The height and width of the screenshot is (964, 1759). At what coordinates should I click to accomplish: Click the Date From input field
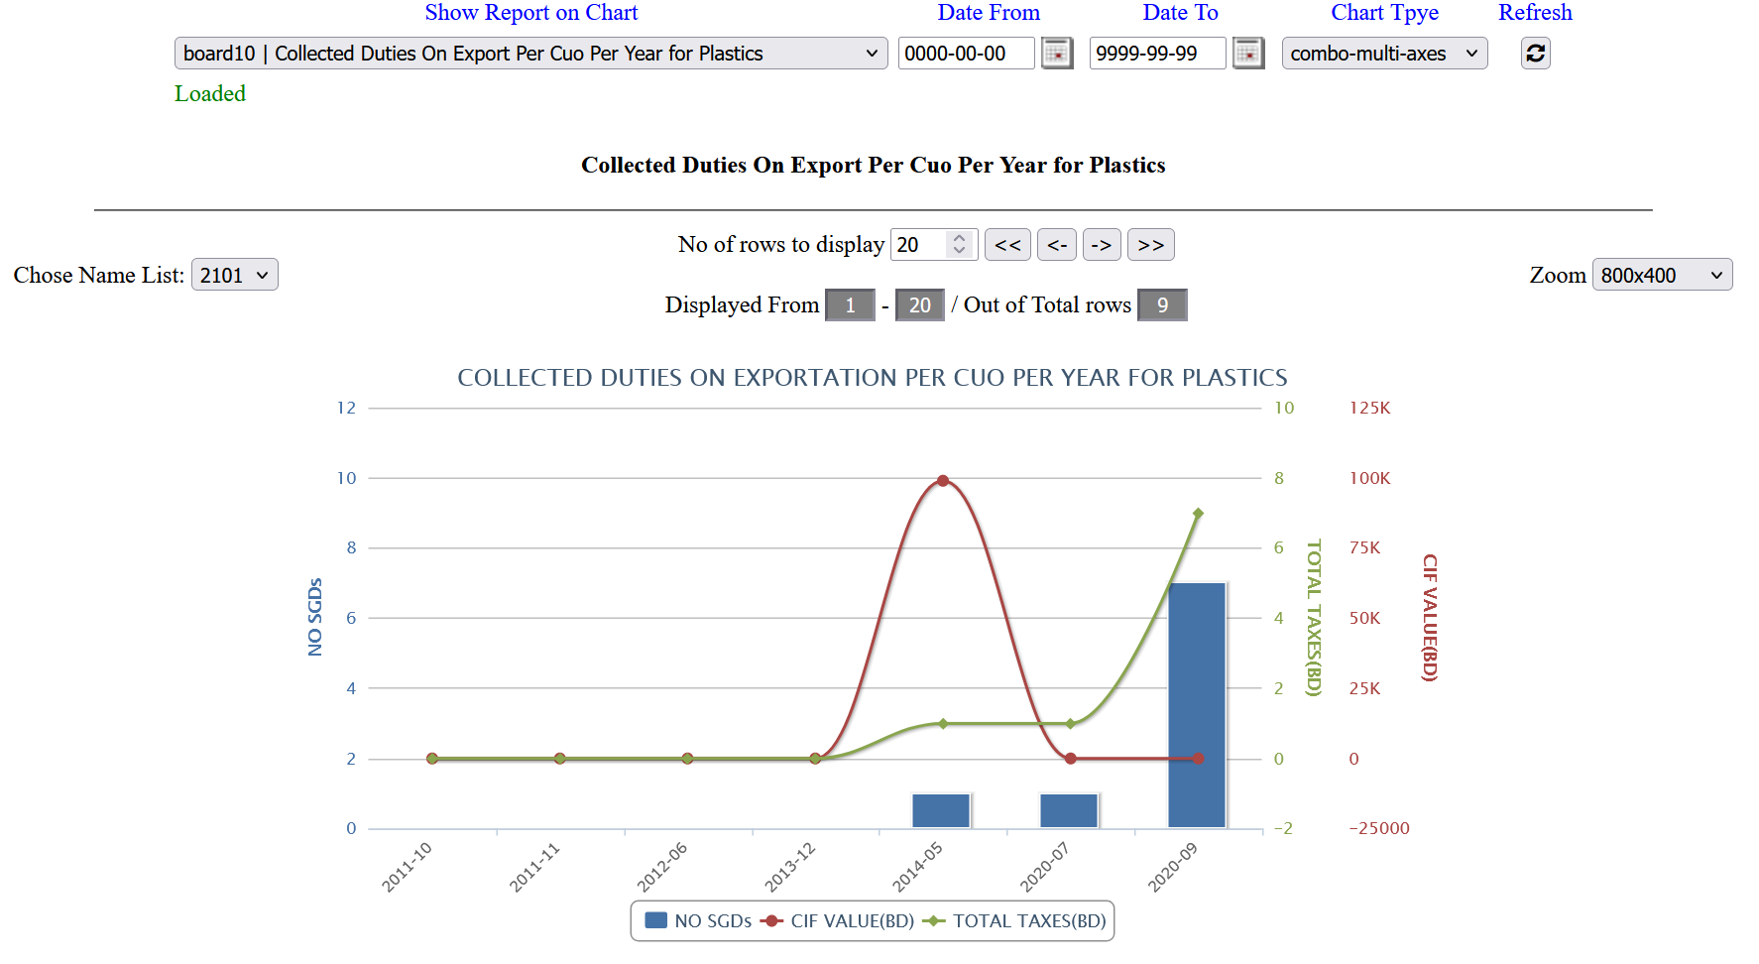966,54
